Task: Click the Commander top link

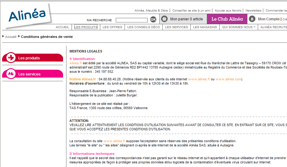Action: click(276, 11)
